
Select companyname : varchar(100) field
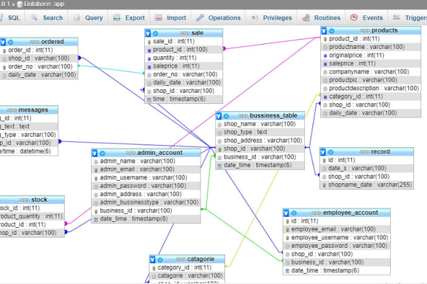point(371,72)
